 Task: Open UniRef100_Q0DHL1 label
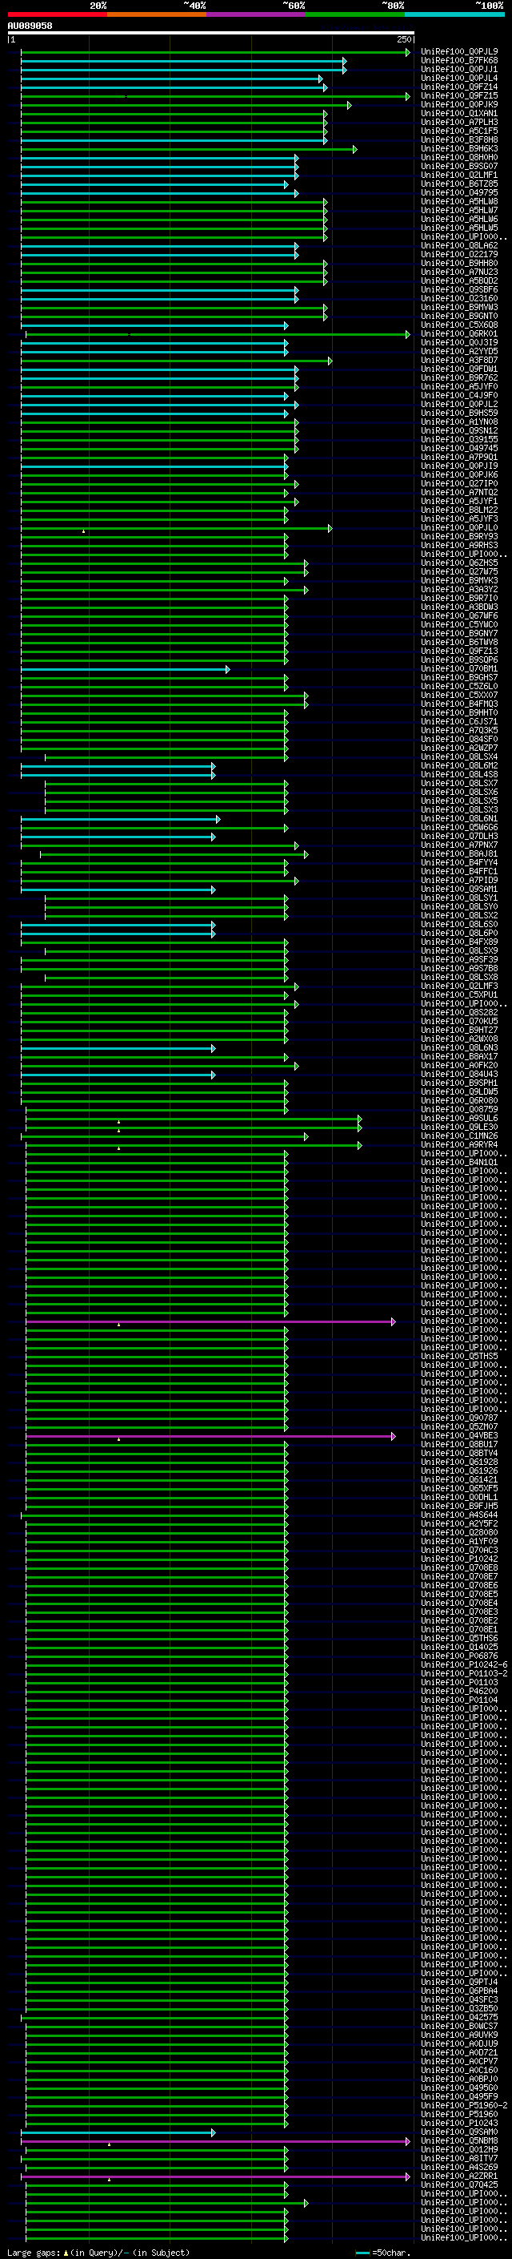pyautogui.click(x=459, y=1498)
